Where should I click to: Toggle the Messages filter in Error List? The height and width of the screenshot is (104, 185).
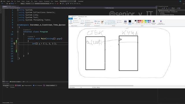tap(38, 86)
